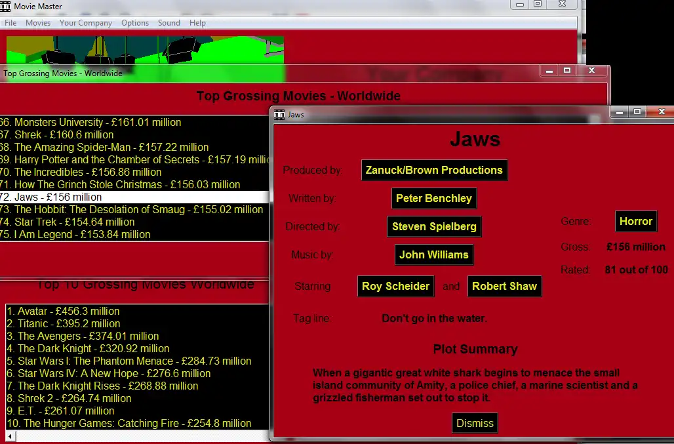
Task: Click the studio camera image banner
Action: 145,50
